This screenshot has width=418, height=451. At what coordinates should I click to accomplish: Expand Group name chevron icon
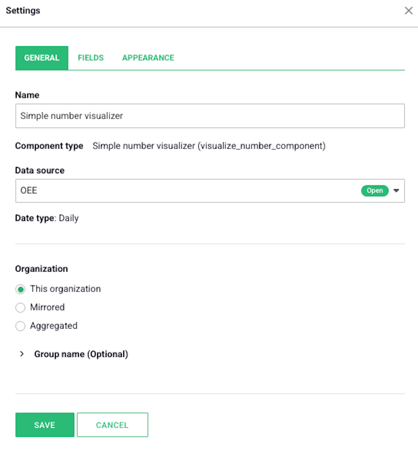click(x=22, y=354)
